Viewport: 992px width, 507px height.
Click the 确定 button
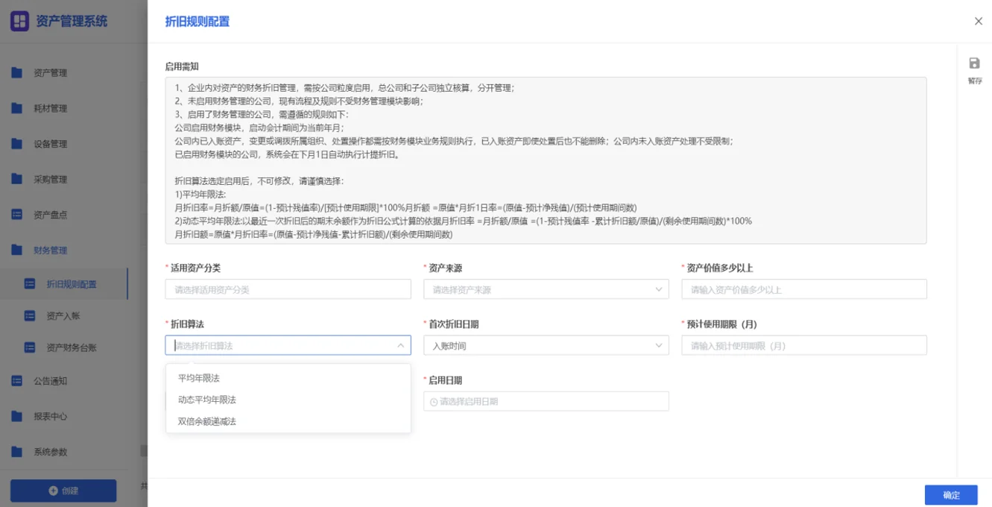951,495
